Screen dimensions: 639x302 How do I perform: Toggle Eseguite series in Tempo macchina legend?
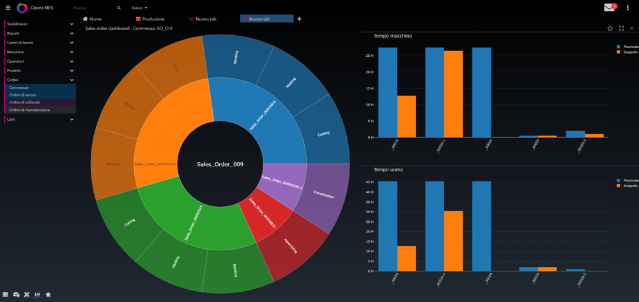(626, 52)
